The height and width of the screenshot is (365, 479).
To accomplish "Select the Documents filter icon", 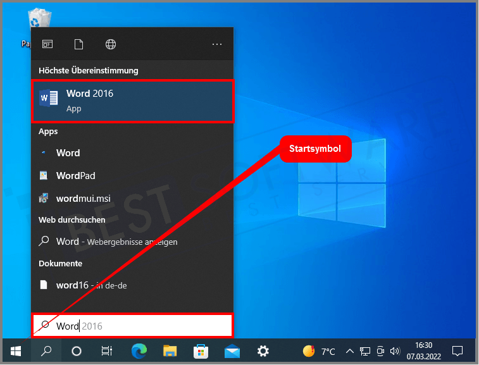I will (79, 44).
